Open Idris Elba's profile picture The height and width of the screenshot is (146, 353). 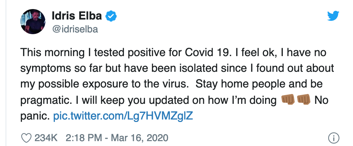click(x=33, y=22)
